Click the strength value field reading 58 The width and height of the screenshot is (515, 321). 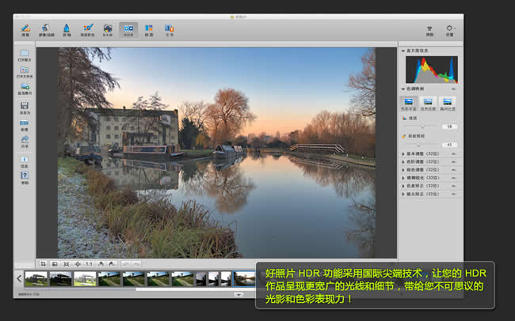[x=449, y=127]
